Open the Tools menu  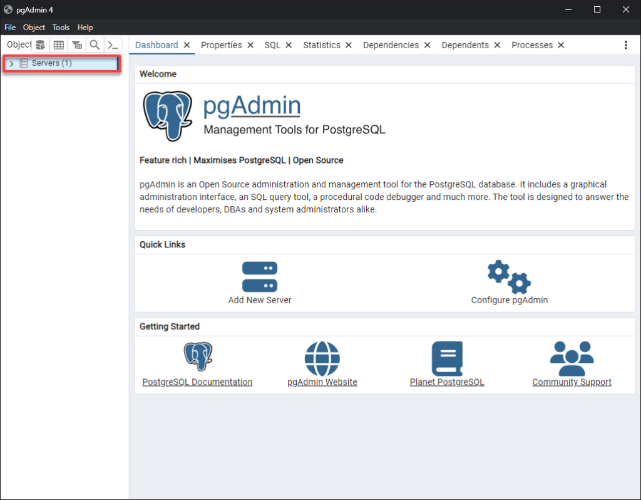pyautogui.click(x=60, y=27)
